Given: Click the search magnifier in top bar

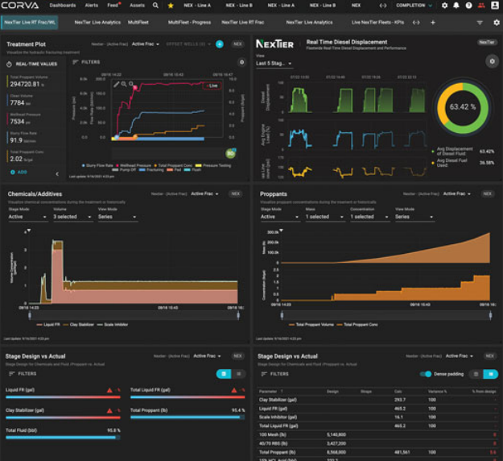Looking at the screenshot, I should pyautogui.click(x=155, y=5).
